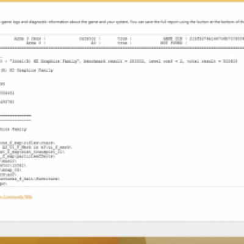
Task: Click the NOT FOUND value in the table
Action: (171, 43)
